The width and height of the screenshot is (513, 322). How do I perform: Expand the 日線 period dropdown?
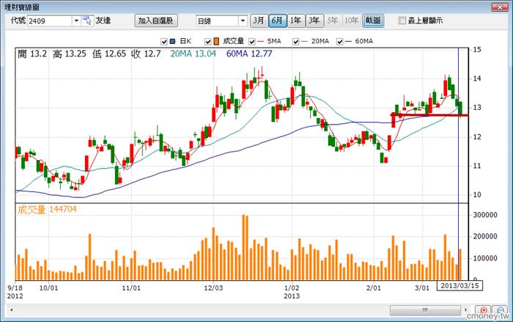[x=241, y=21]
